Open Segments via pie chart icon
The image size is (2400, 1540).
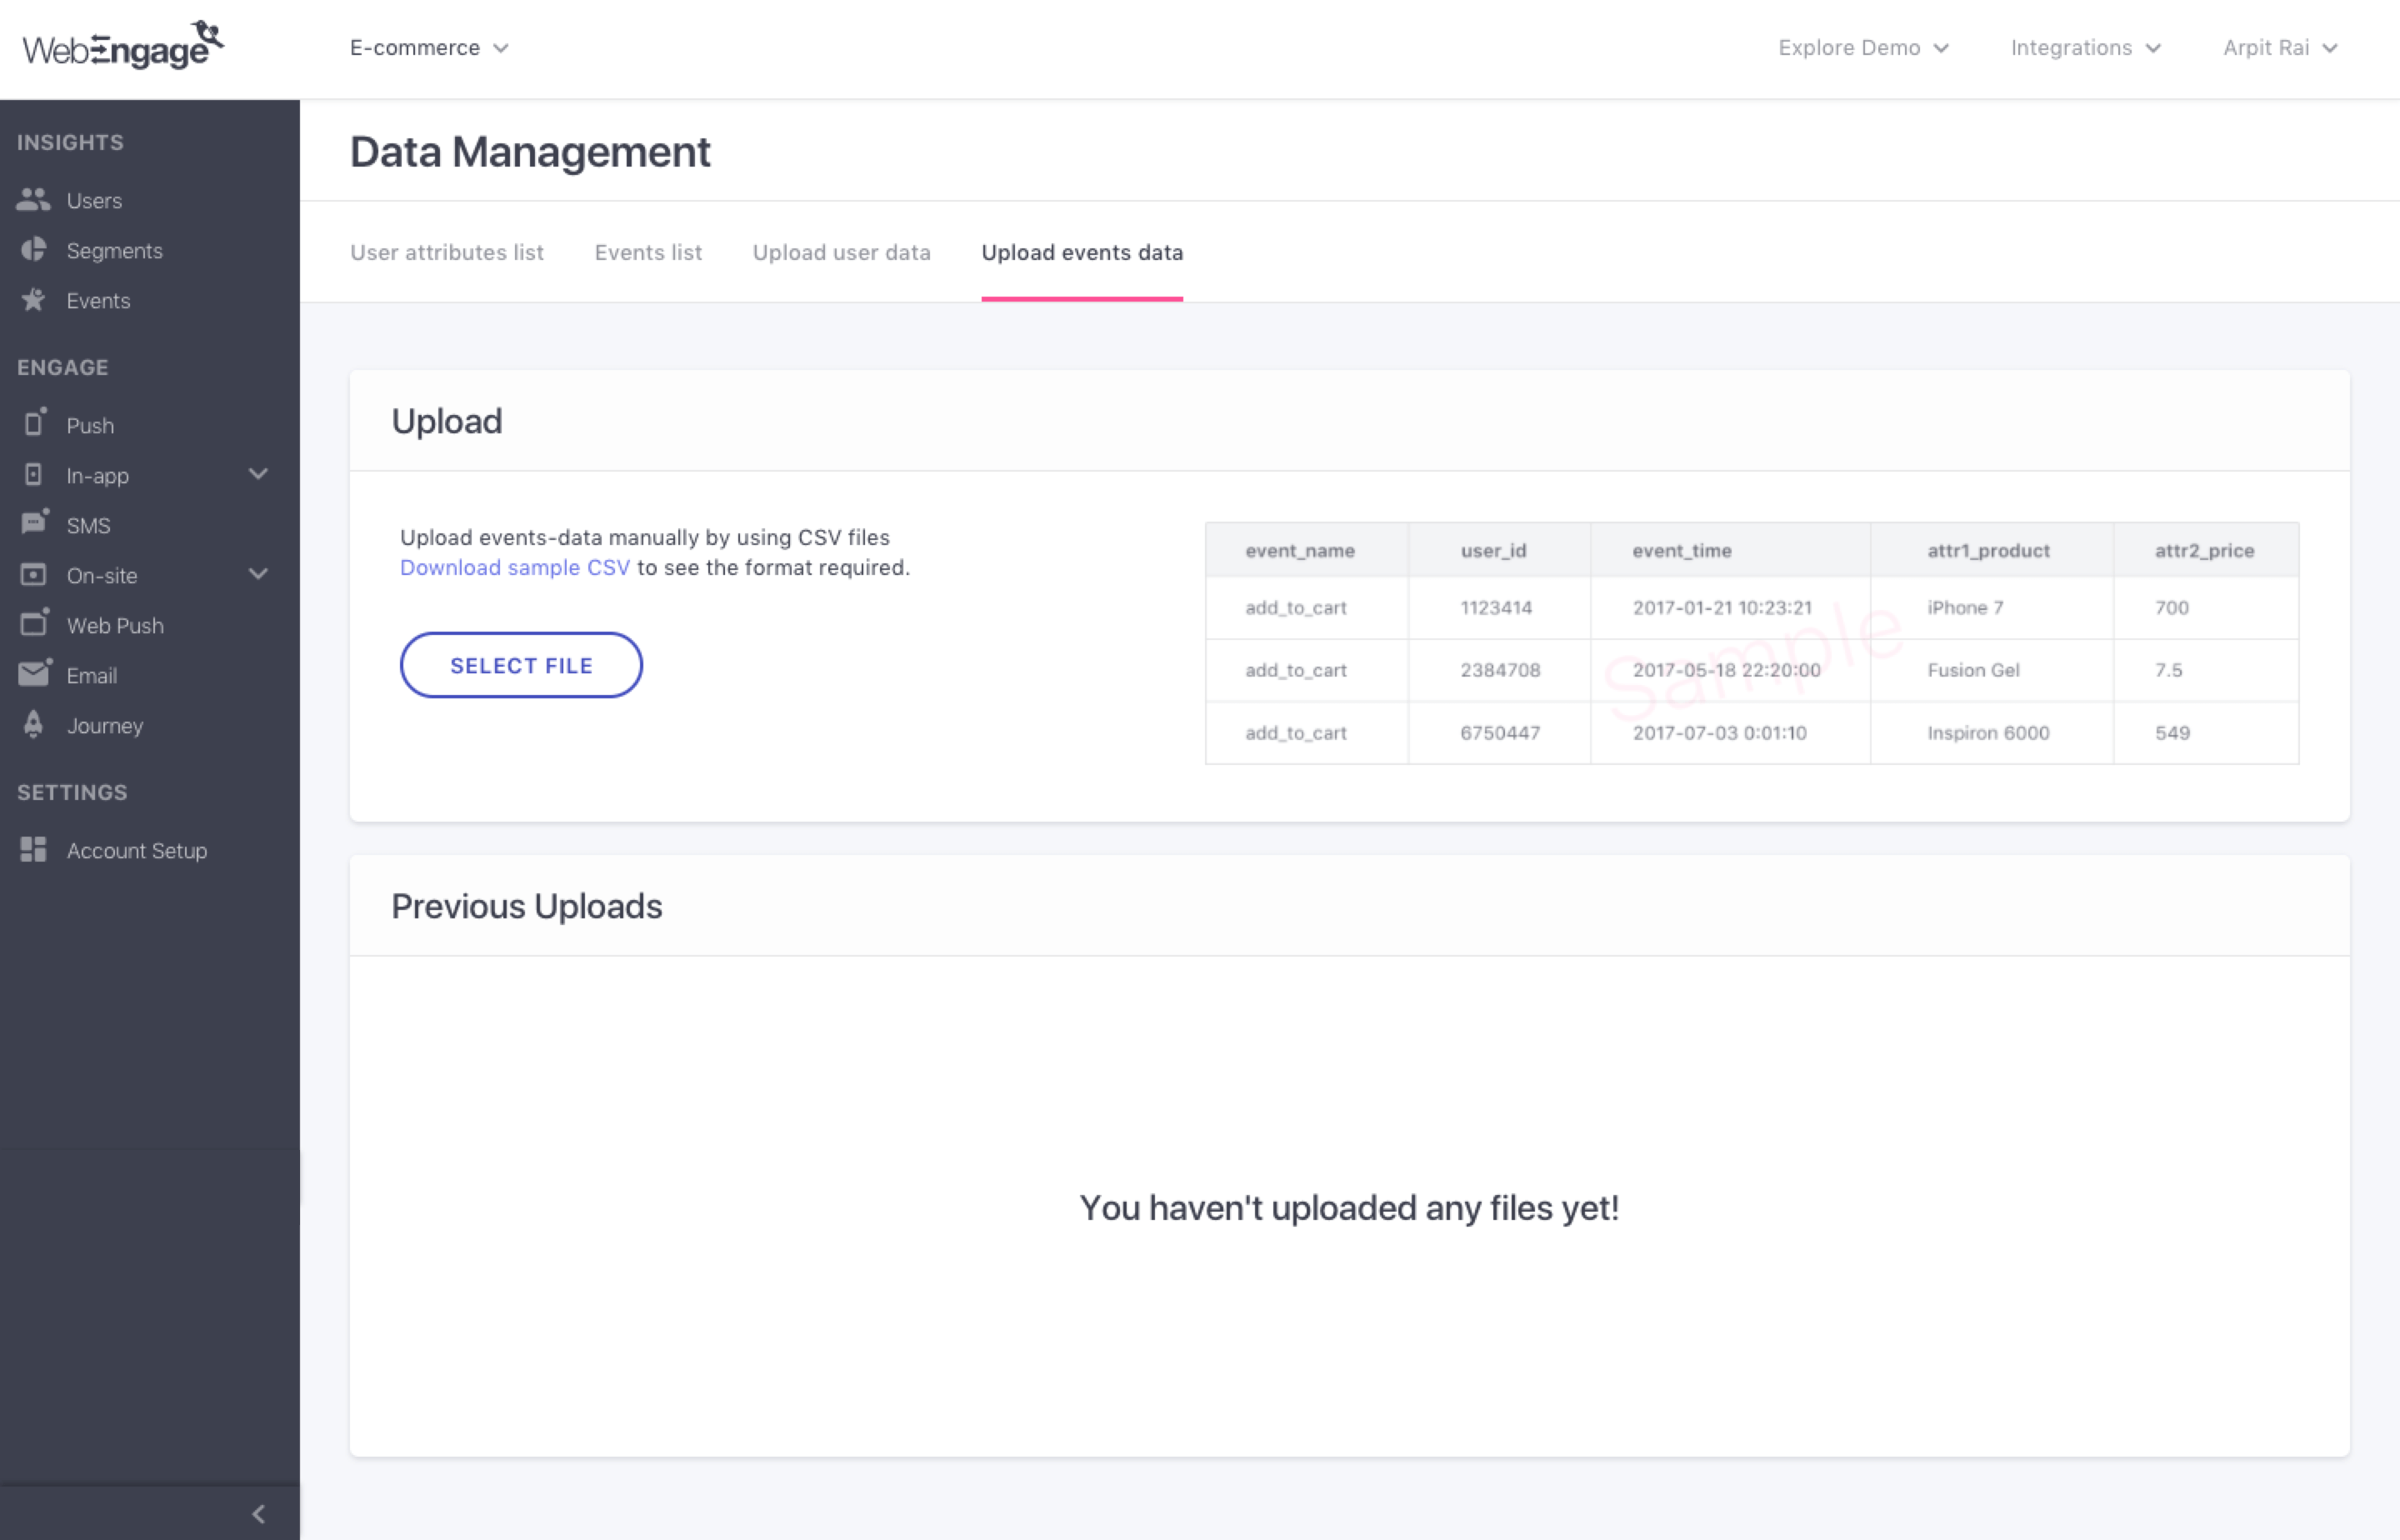coord(33,250)
